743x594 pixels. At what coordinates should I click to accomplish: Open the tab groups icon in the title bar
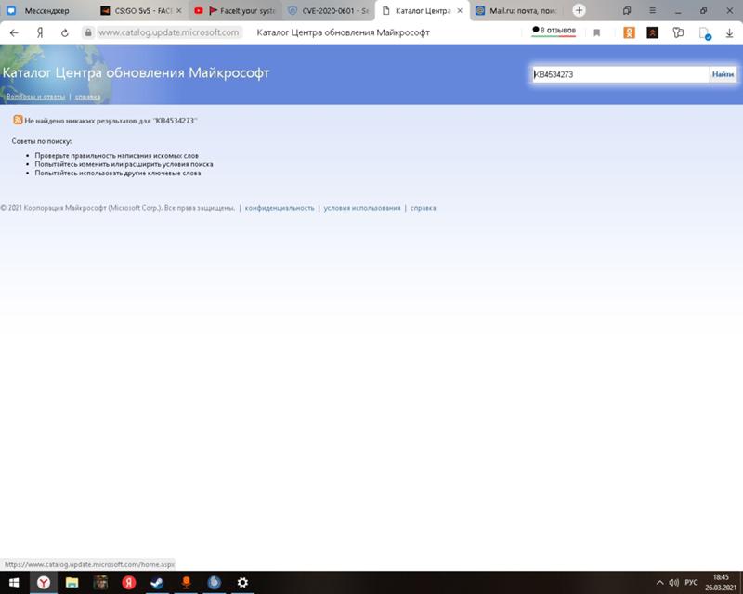(x=627, y=10)
